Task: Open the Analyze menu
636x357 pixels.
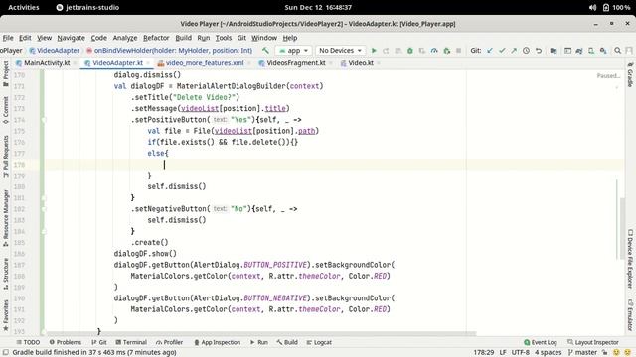Action: (125, 38)
